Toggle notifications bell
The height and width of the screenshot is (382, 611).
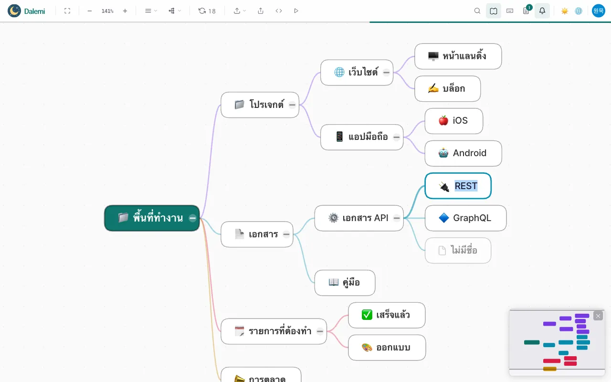[x=542, y=11]
